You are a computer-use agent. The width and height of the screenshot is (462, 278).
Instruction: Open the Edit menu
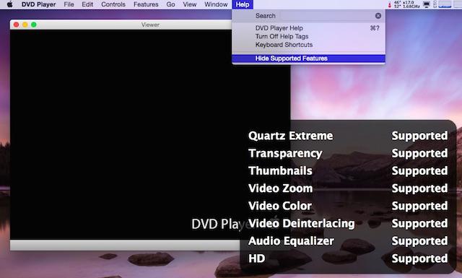[x=87, y=4]
